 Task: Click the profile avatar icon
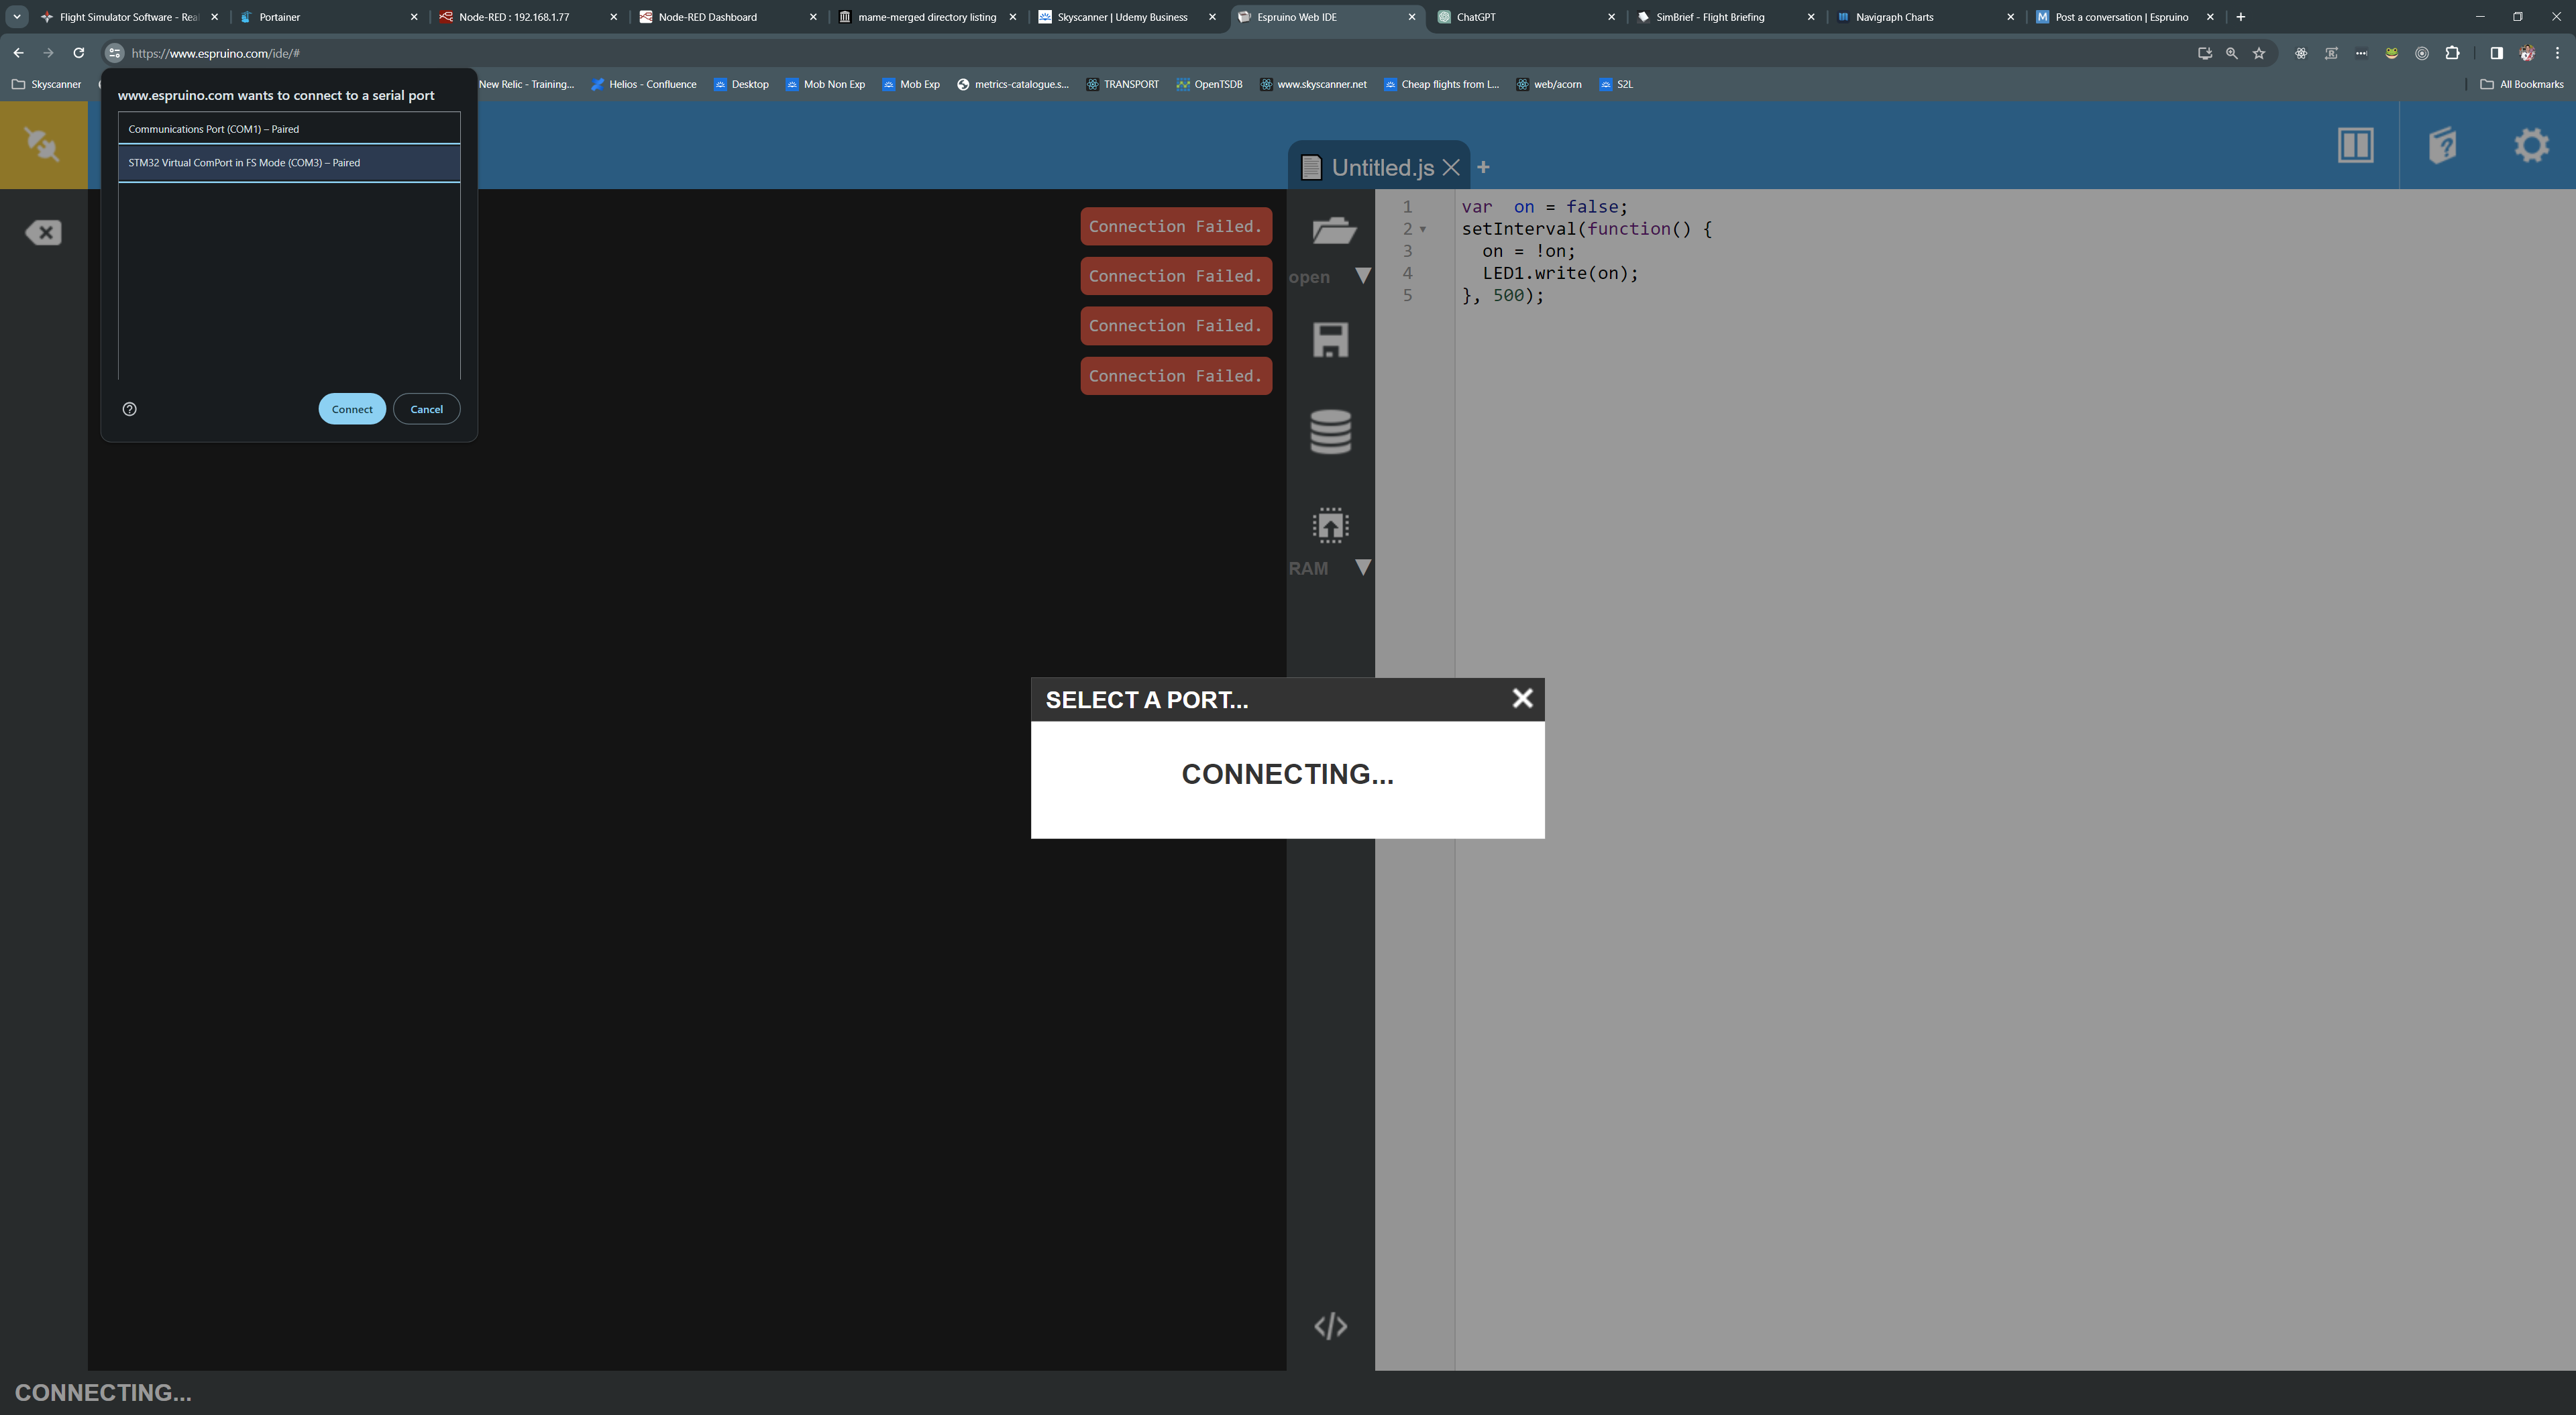pos(2527,53)
